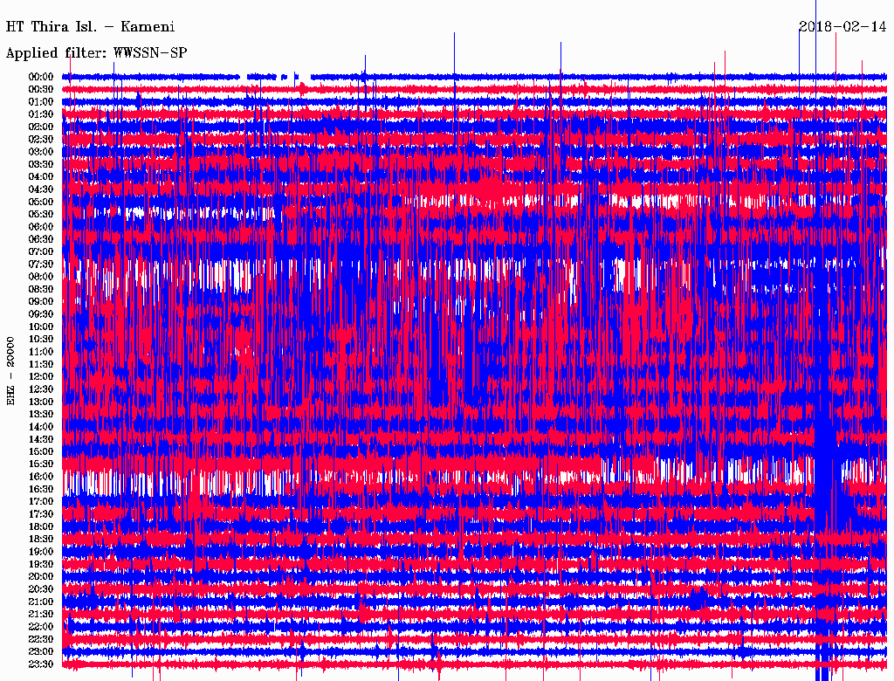The height and width of the screenshot is (681, 894).
Task: Click the 09:30 time label
Action: click(x=41, y=314)
